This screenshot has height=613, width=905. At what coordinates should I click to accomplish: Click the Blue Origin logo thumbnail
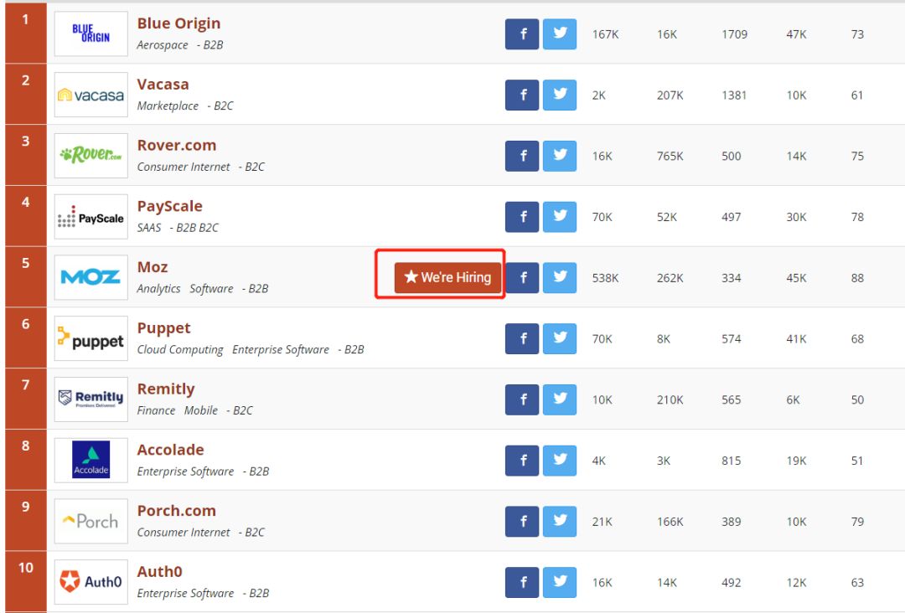point(91,33)
